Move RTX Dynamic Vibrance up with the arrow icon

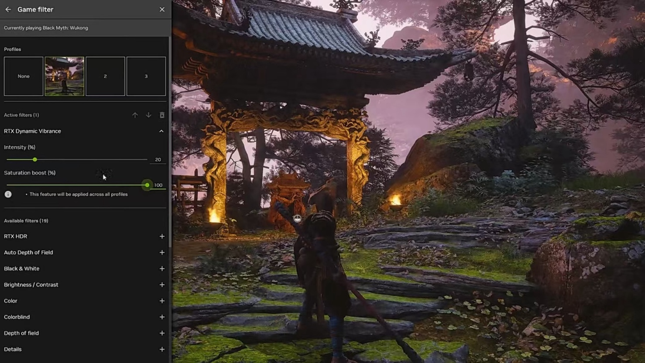coord(135,115)
